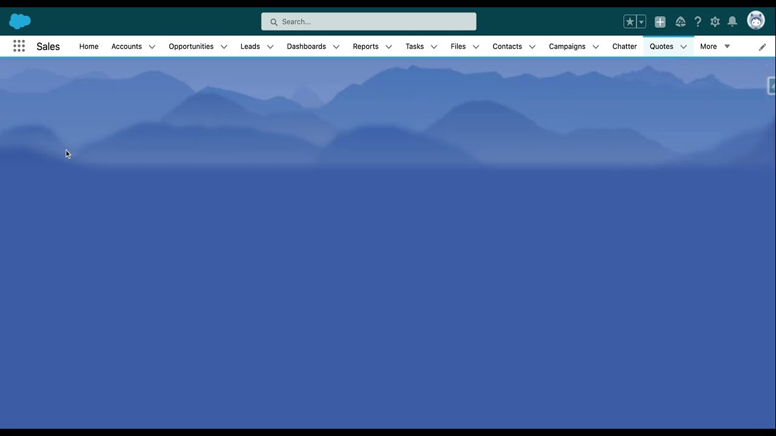
Task: Expand the Quotes tab chevron
Action: [x=683, y=47]
